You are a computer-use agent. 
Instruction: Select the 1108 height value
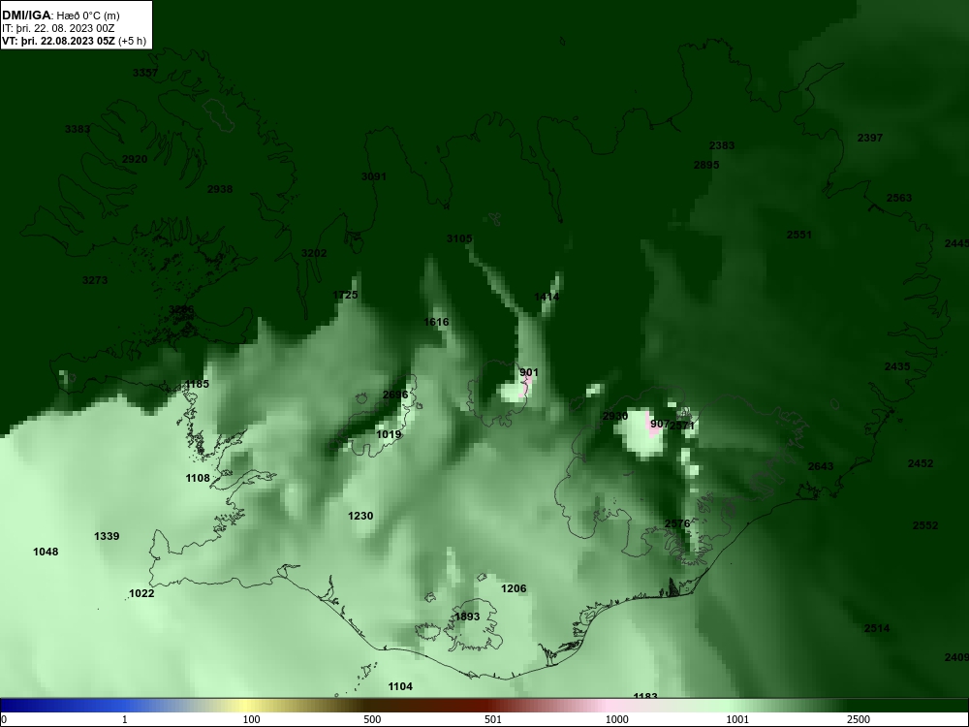[198, 479]
